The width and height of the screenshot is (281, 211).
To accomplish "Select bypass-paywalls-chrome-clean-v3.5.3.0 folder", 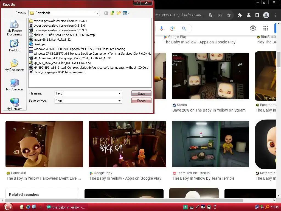I will (x=58, y=21).
